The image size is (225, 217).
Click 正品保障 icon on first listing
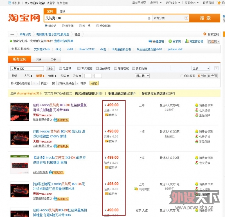196,115
